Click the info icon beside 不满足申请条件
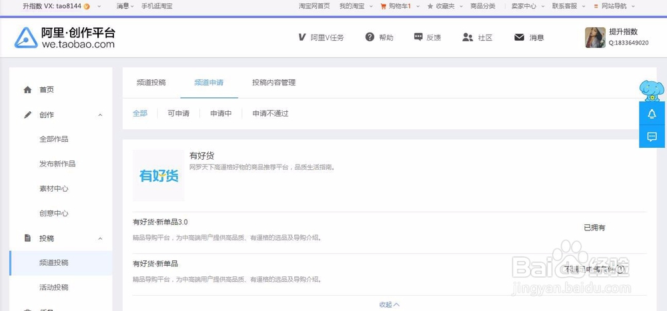Screen dimensions: 667x311 coord(620,269)
